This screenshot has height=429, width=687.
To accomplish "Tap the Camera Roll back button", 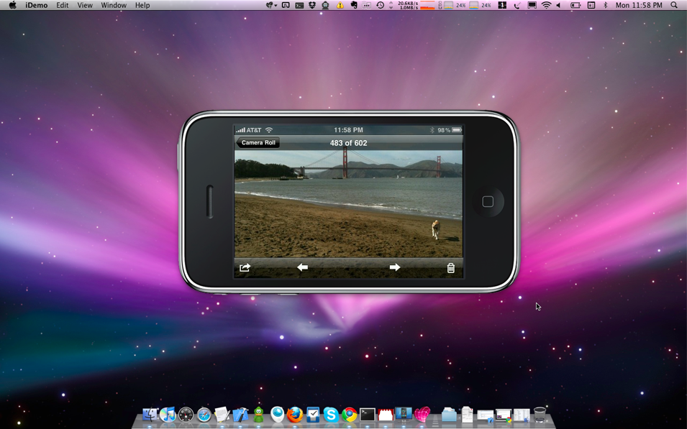I will tap(258, 143).
